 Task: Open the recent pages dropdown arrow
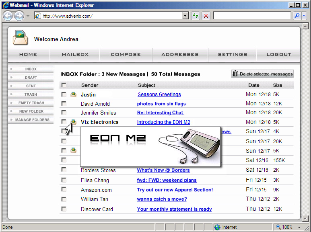(28, 16)
